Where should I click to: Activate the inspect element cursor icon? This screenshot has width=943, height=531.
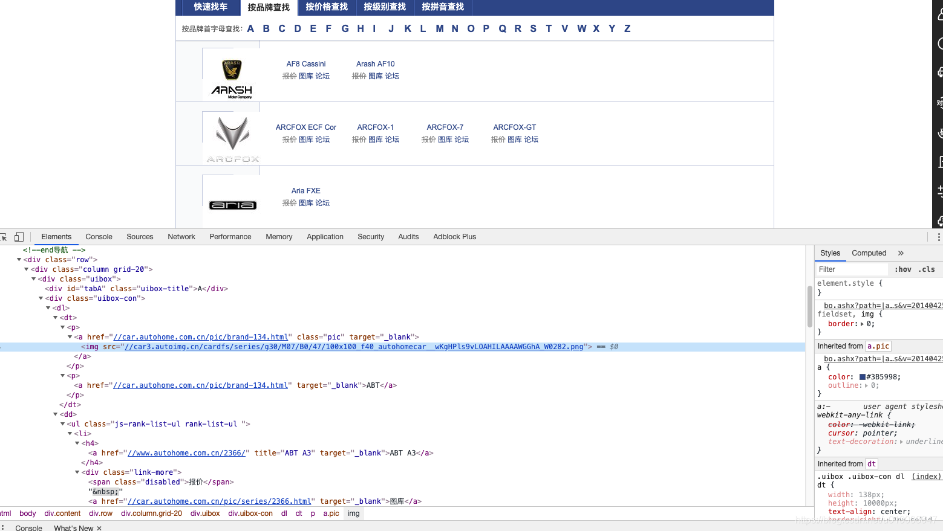point(3,237)
